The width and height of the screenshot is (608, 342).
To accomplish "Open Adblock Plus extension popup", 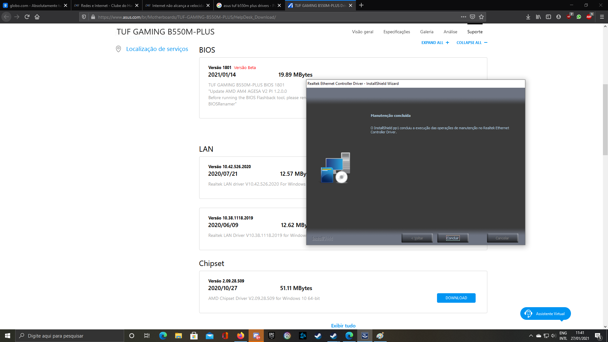I will pos(589,17).
